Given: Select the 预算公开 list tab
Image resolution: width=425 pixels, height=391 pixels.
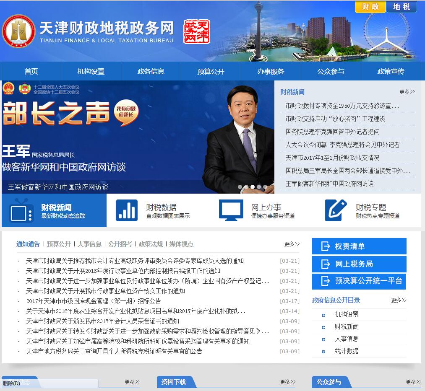Looking at the screenshot, I should pos(59,244).
